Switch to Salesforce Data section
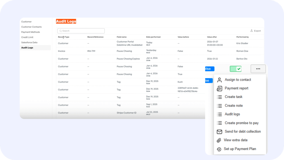 (29, 42)
